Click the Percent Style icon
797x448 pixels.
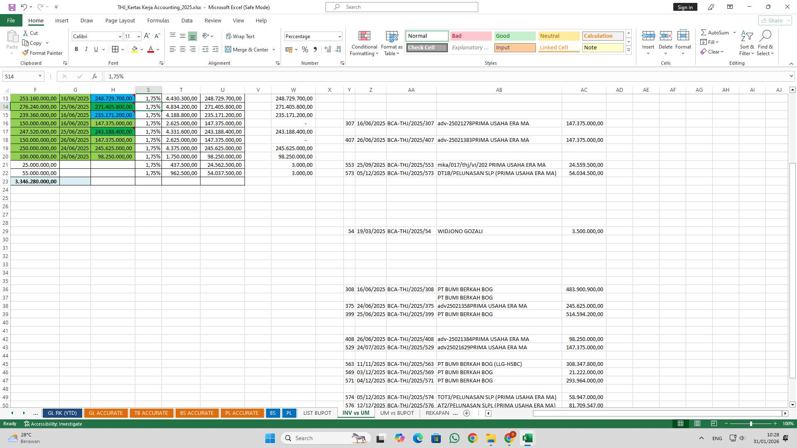coord(305,49)
